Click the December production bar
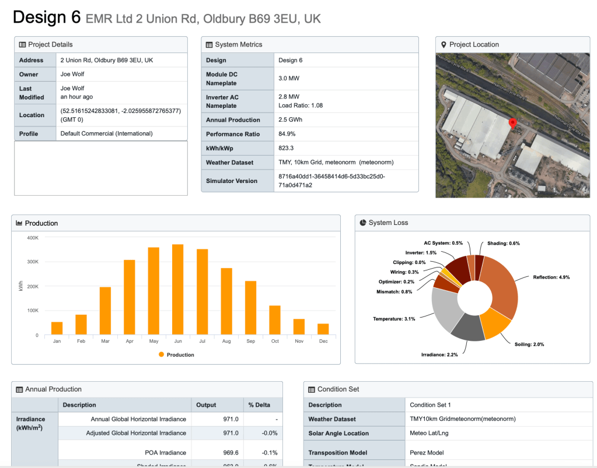This screenshot has height=468, width=597. (323, 329)
